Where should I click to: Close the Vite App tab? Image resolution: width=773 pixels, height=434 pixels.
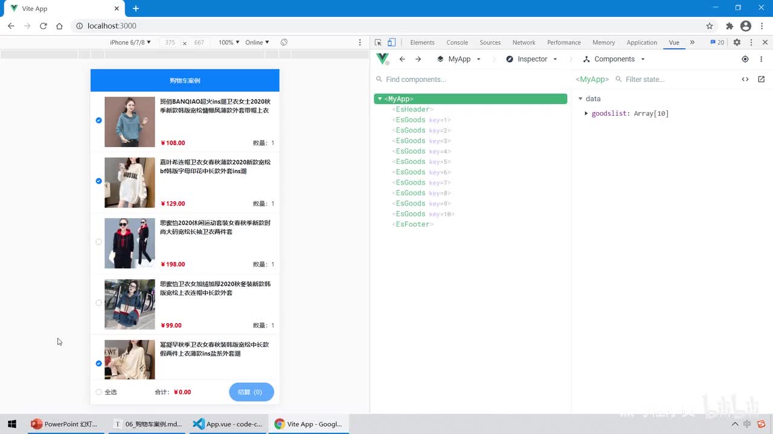tap(116, 8)
